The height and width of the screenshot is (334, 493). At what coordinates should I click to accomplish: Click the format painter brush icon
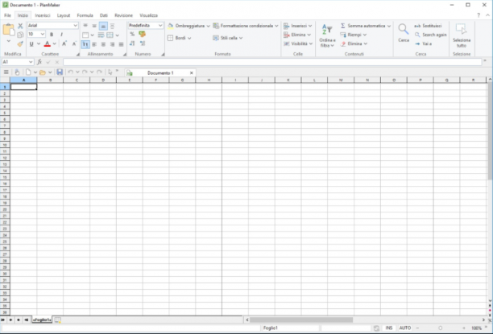20,43
